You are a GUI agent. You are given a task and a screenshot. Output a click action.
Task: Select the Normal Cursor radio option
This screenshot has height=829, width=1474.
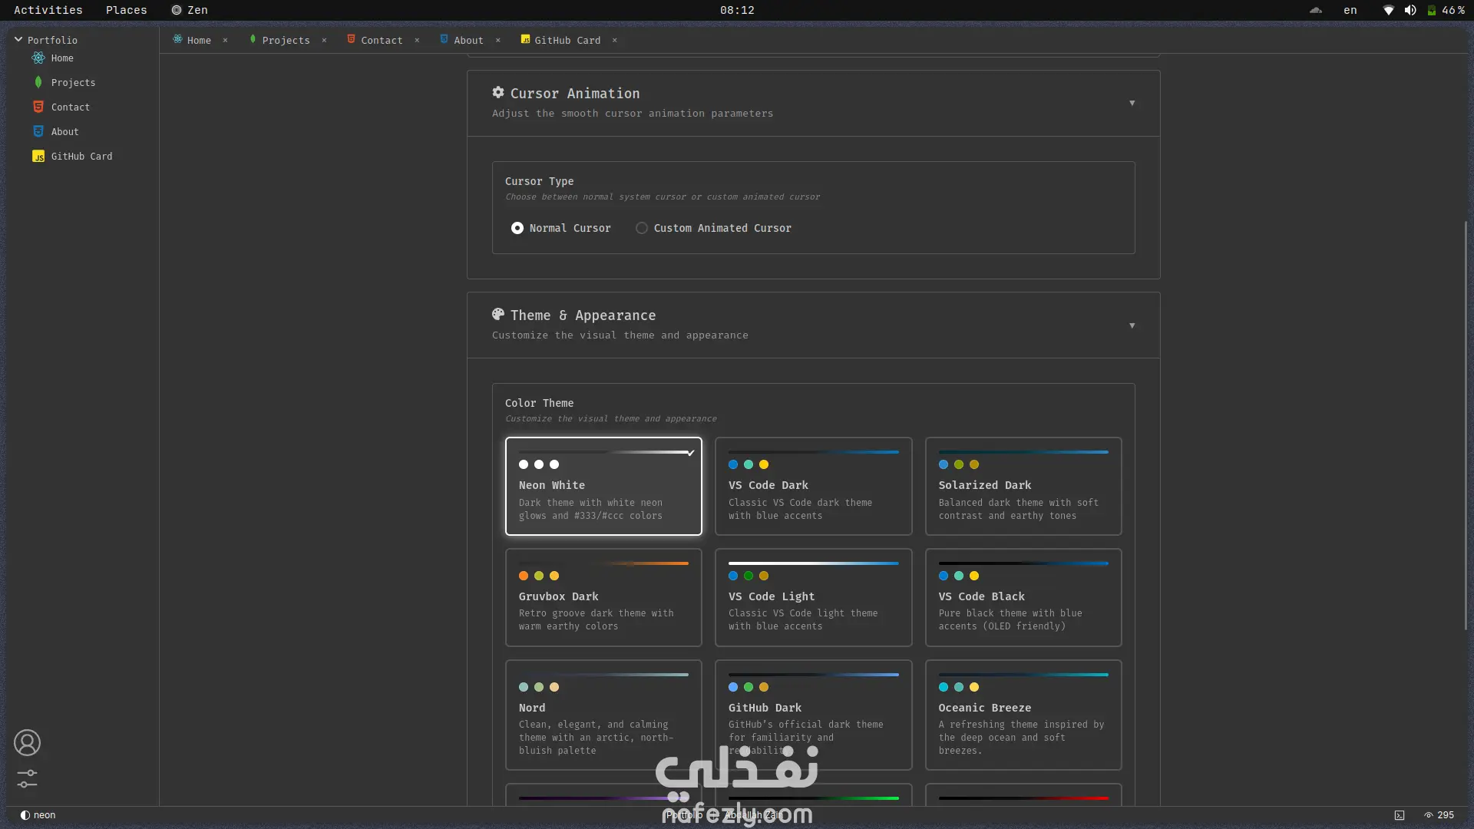[517, 228]
